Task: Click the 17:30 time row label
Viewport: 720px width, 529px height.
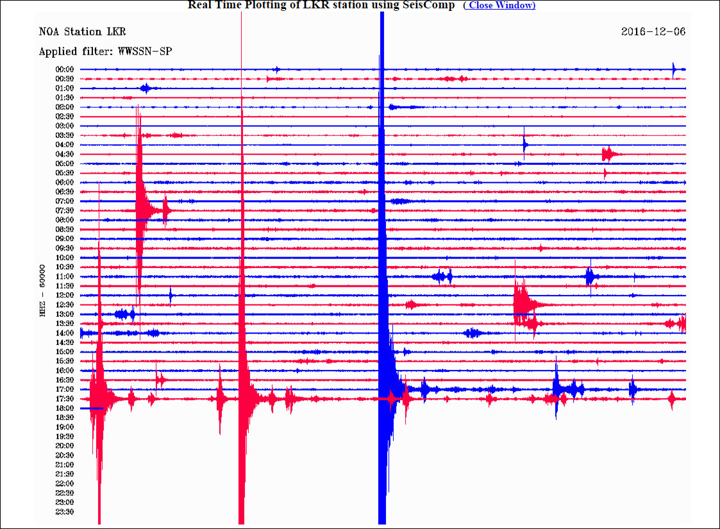Action: tap(65, 399)
